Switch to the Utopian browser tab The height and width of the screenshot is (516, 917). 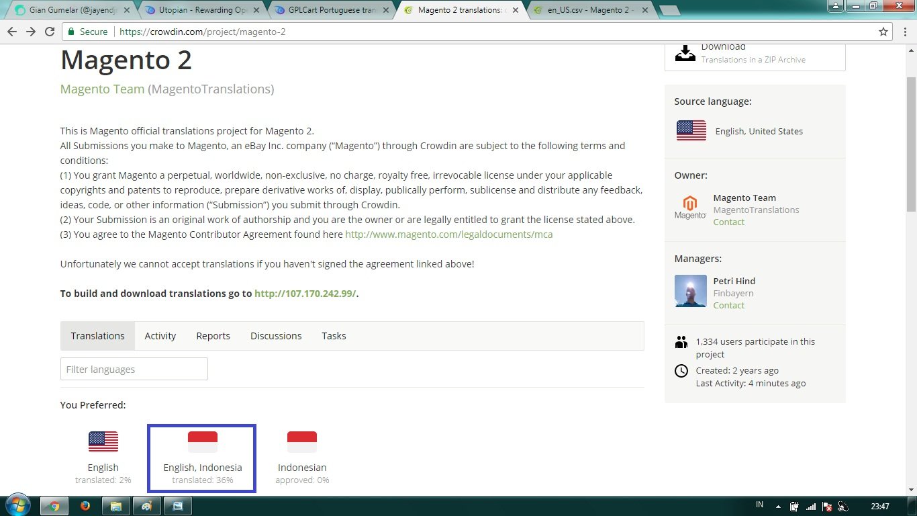[x=201, y=10]
